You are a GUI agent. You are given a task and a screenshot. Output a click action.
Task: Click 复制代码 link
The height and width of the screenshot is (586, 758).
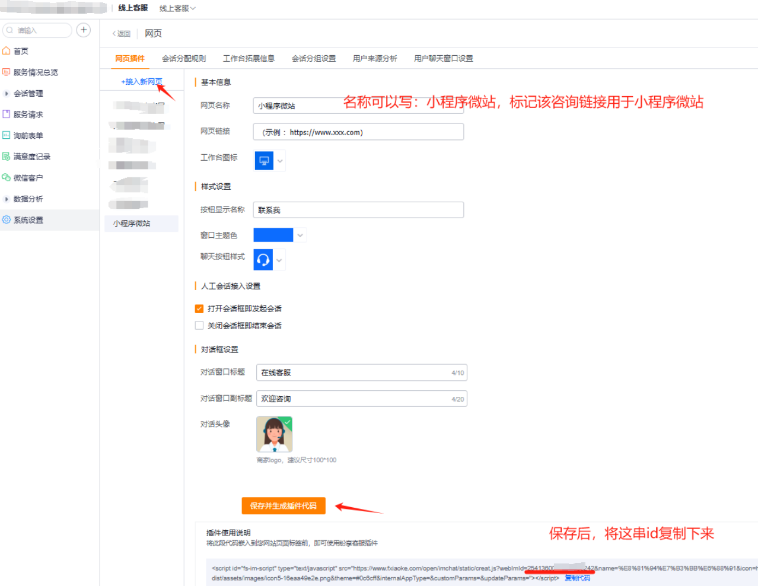(577, 578)
